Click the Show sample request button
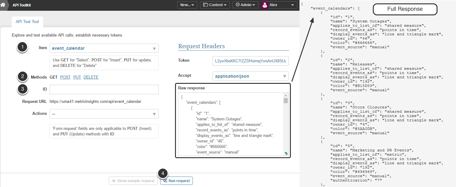456x187 pixels. pyautogui.click(x=133, y=181)
